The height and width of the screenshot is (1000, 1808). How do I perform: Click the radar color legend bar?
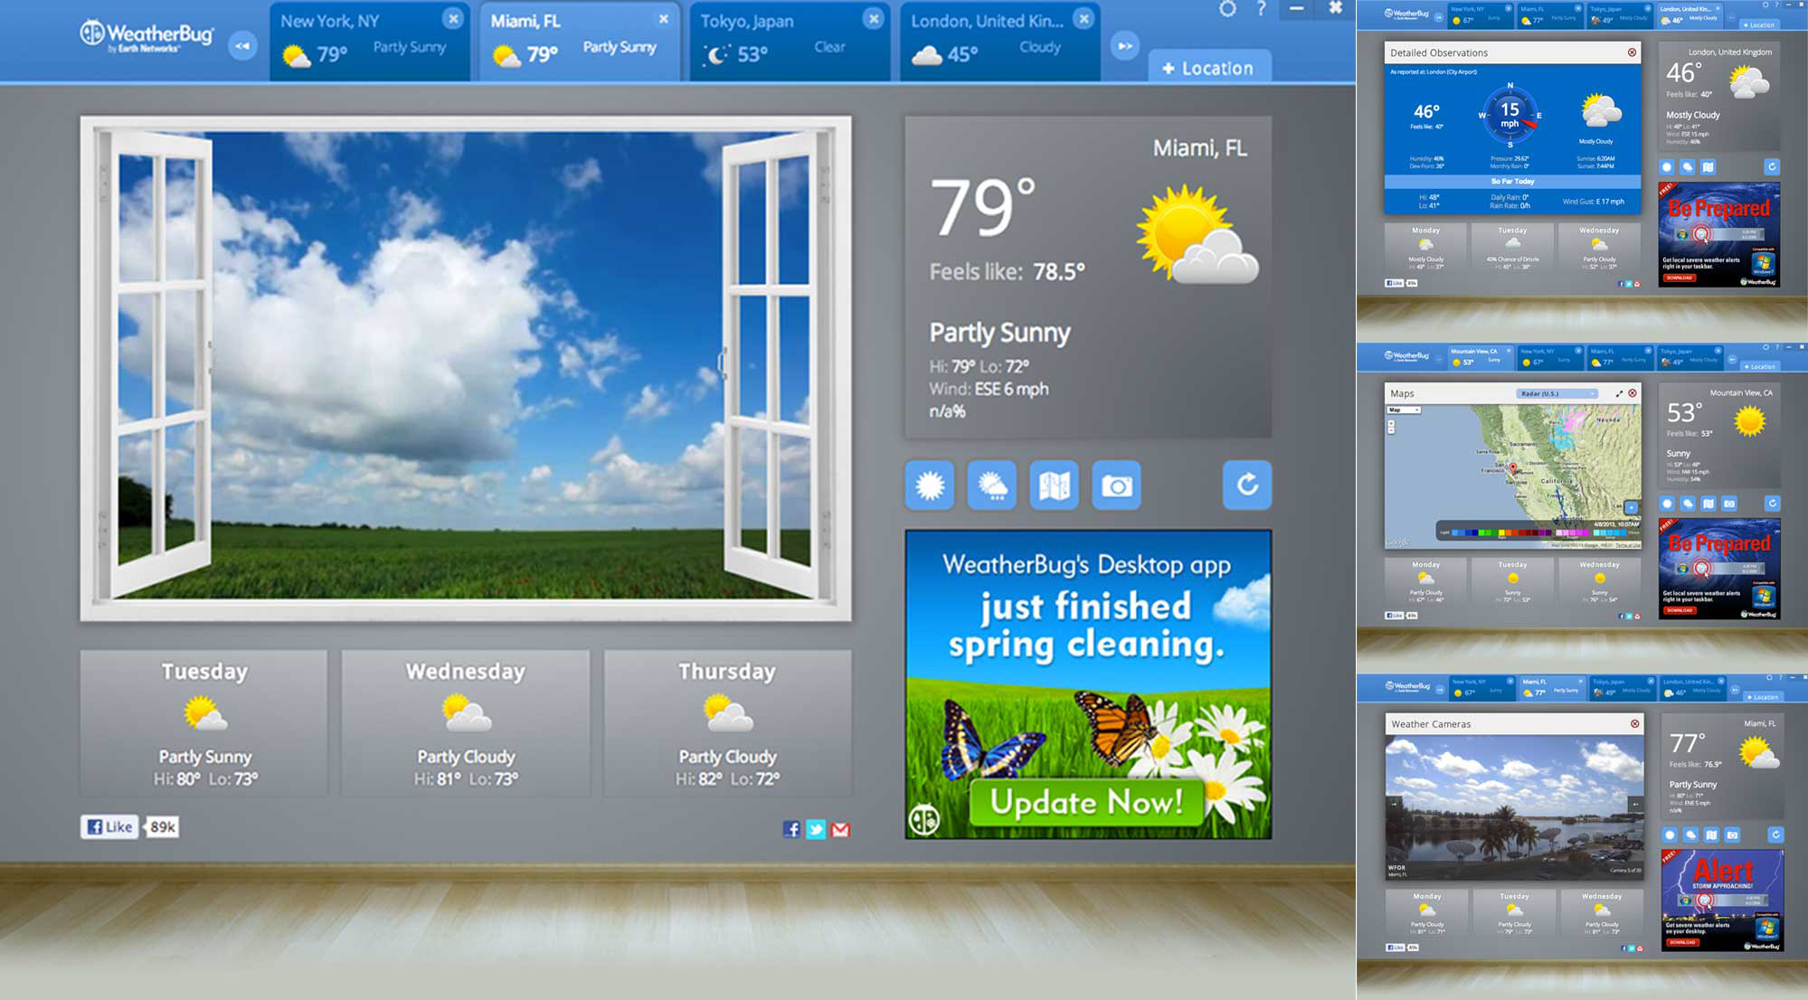[1538, 530]
